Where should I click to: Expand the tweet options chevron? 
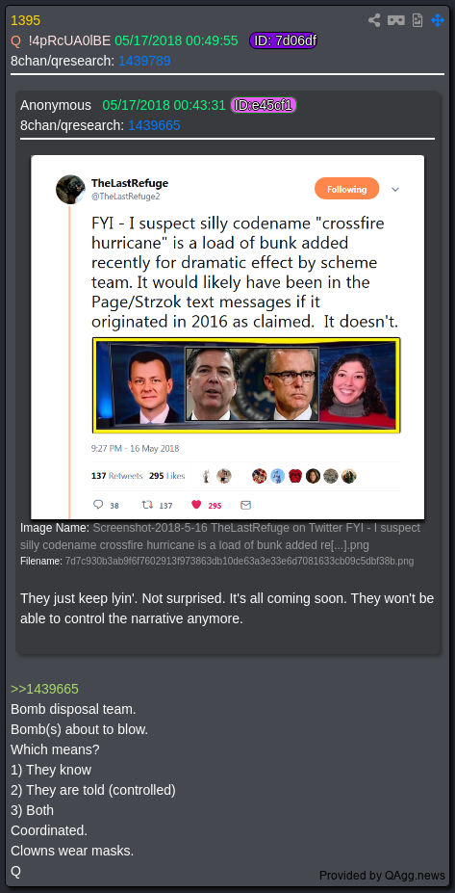click(x=395, y=189)
